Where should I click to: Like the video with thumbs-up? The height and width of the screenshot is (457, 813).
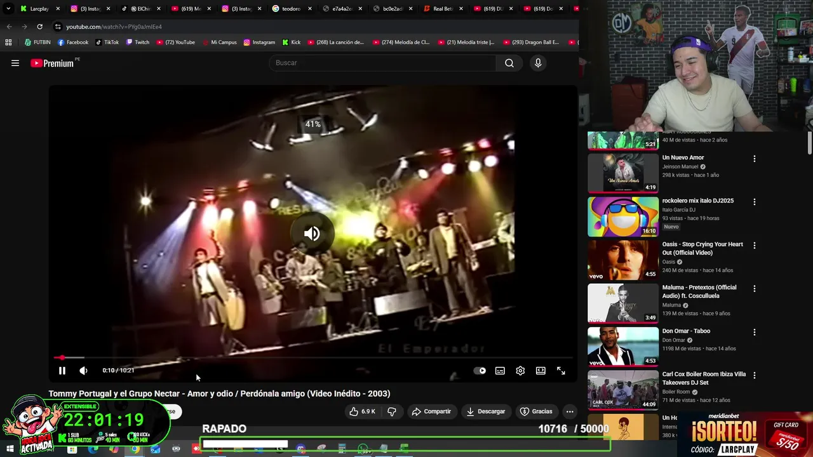click(x=362, y=411)
